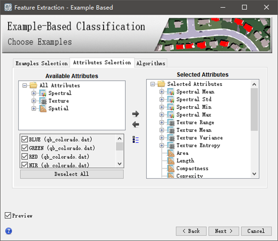The height and width of the screenshot is (241, 278).
Task: Click the Spectral Min icon
Action: 170,107
